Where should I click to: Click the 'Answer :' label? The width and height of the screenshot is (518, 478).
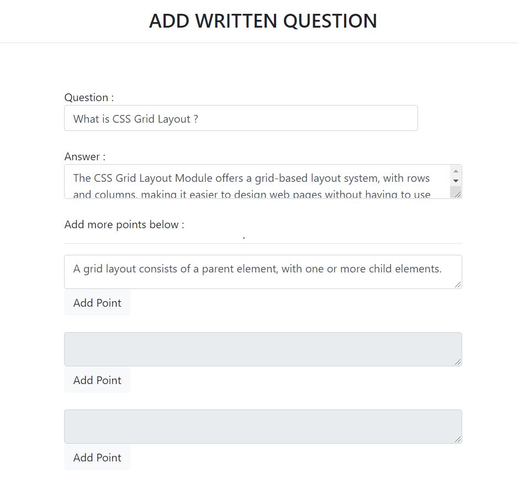[85, 157]
